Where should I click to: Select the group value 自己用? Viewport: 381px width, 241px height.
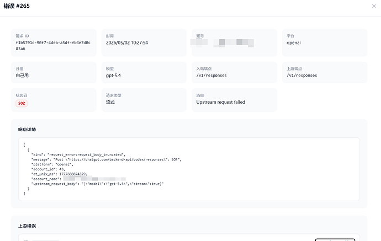22,76
